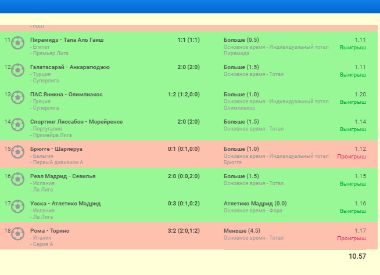The width and height of the screenshot is (380, 275).
Task: Click Турция country label
Action: click(x=42, y=74)
